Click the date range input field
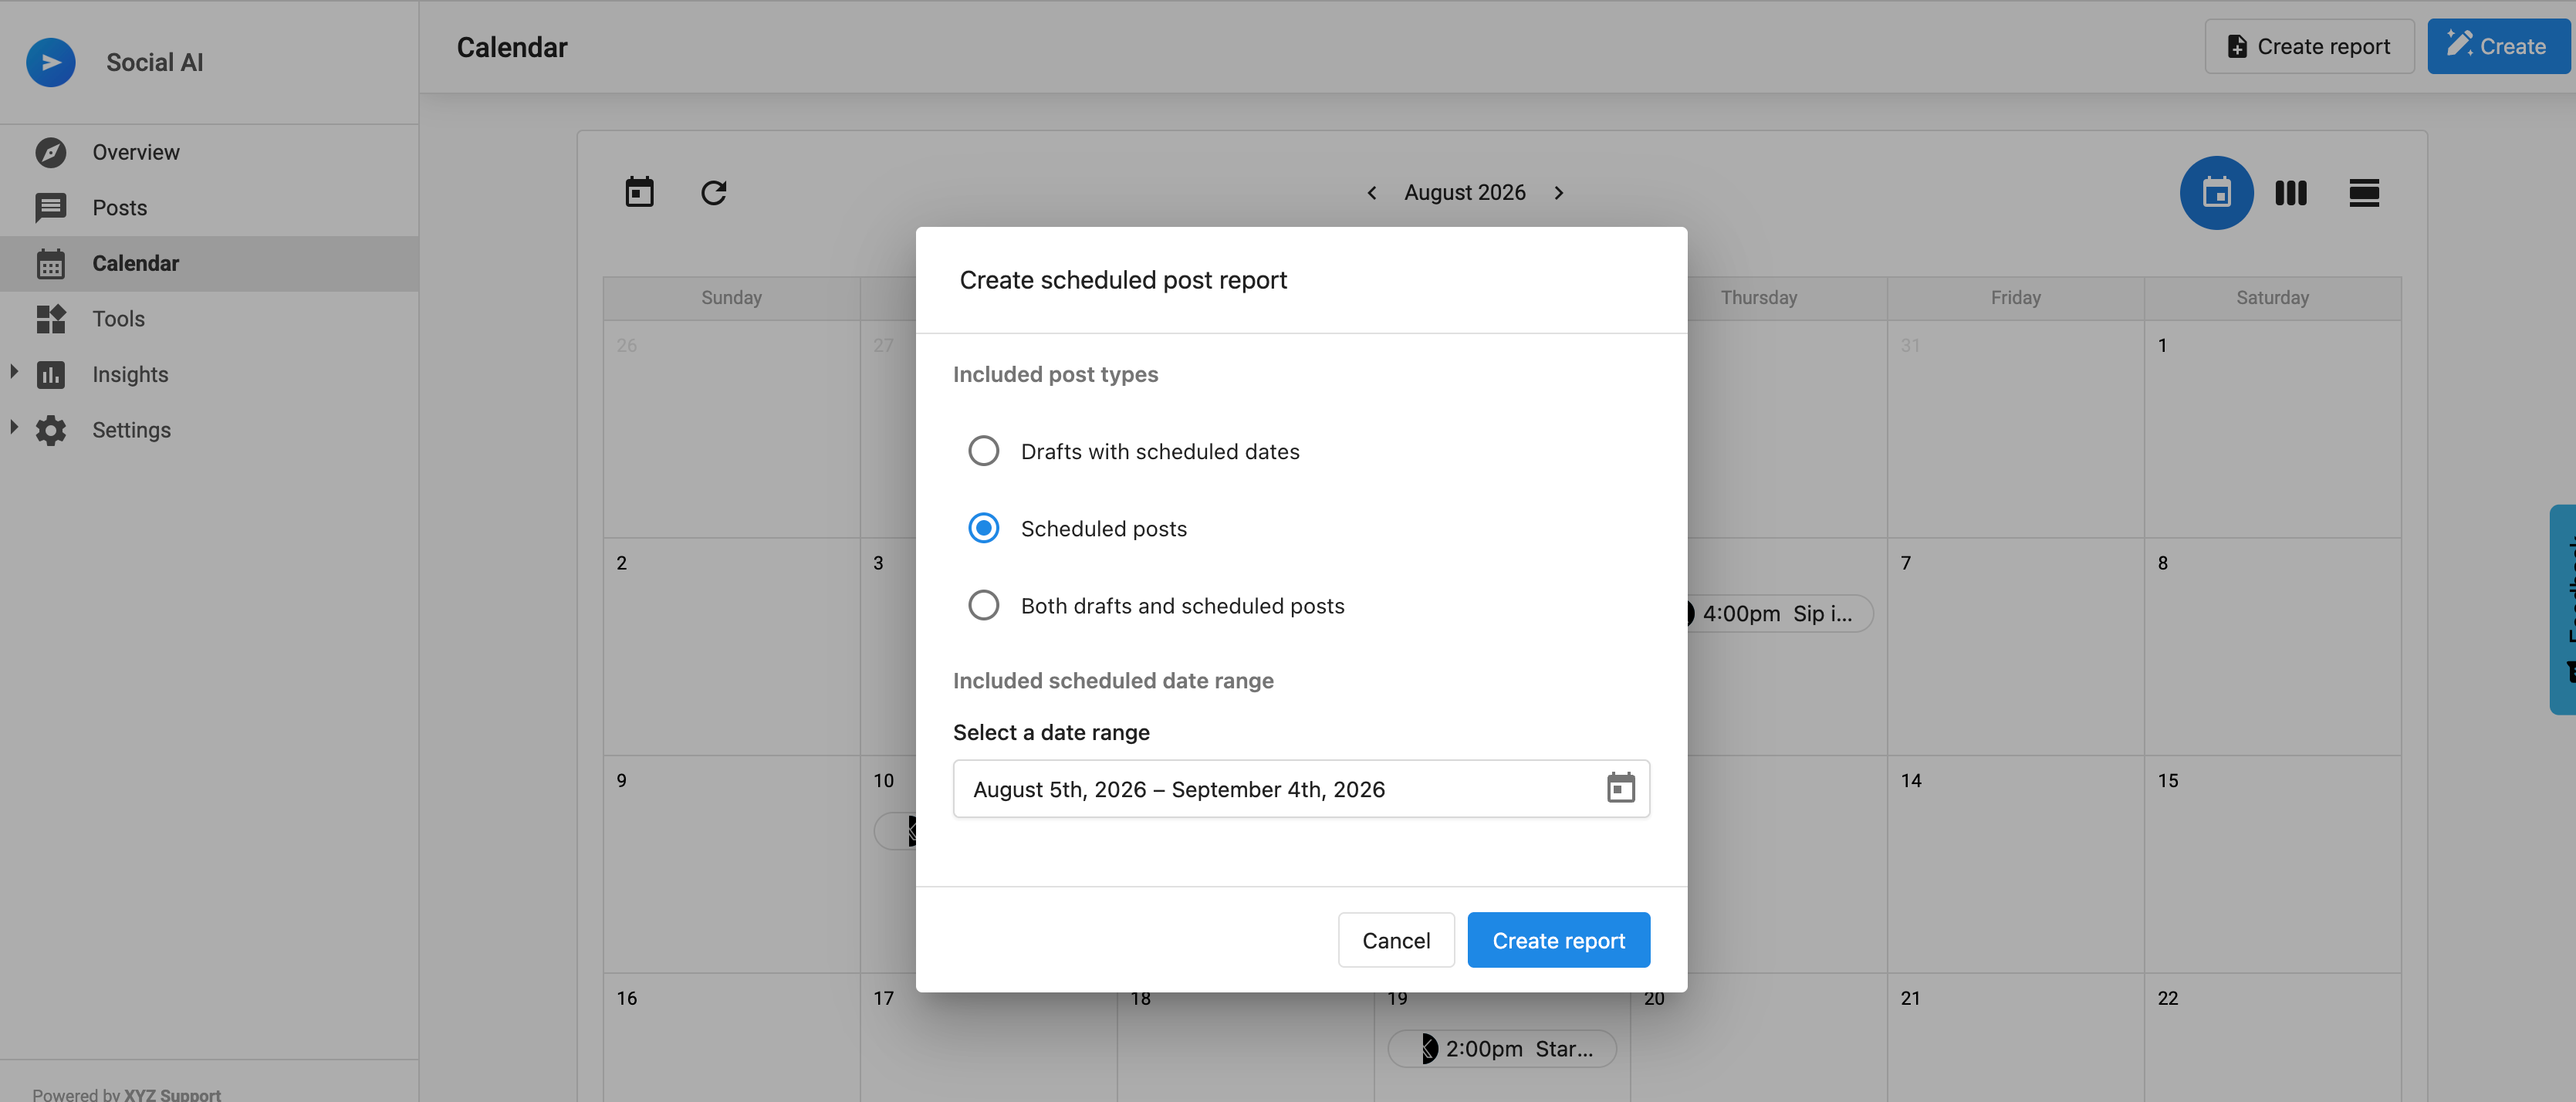This screenshot has width=2576, height=1102. (1301, 789)
